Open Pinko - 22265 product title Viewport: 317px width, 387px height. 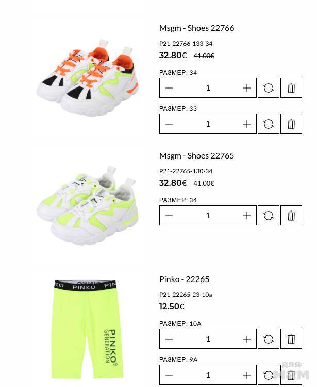point(184,279)
